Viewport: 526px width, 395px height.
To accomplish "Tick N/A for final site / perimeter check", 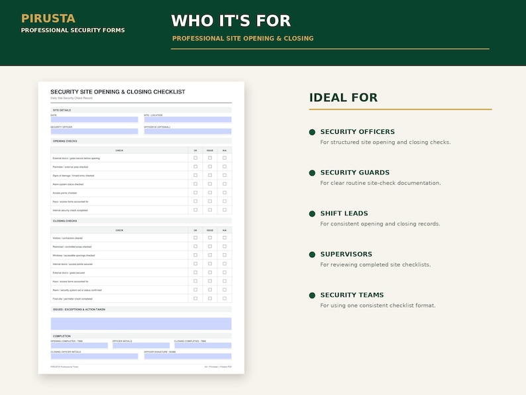I will tap(225, 298).
